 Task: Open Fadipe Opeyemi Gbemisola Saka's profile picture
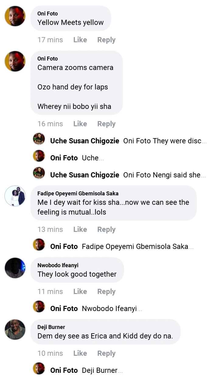click(x=15, y=196)
